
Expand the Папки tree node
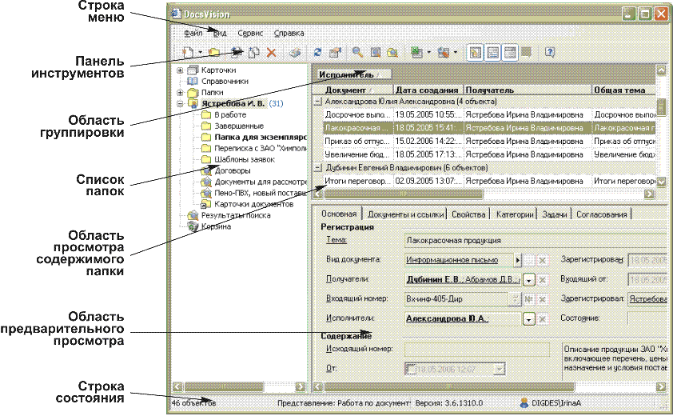point(181,93)
